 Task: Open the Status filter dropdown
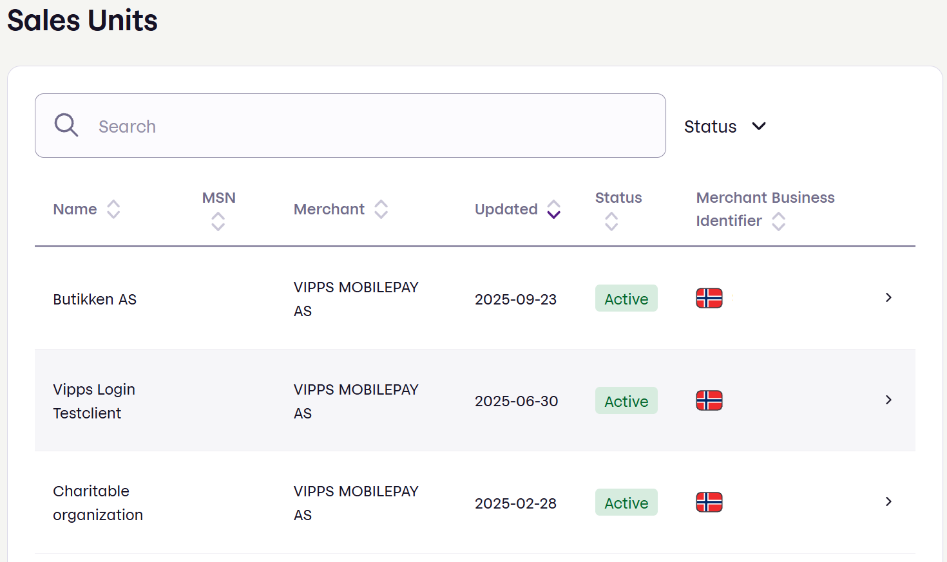point(725,126)
